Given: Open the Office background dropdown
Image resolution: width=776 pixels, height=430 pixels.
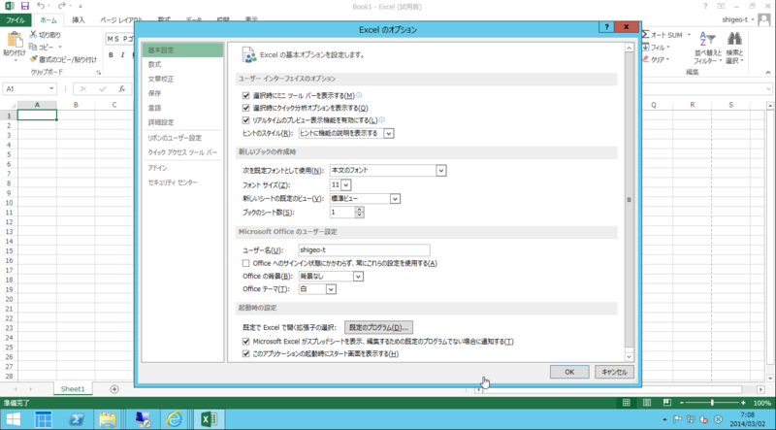Looking at the screenshot, I should (x=358, y=277).
